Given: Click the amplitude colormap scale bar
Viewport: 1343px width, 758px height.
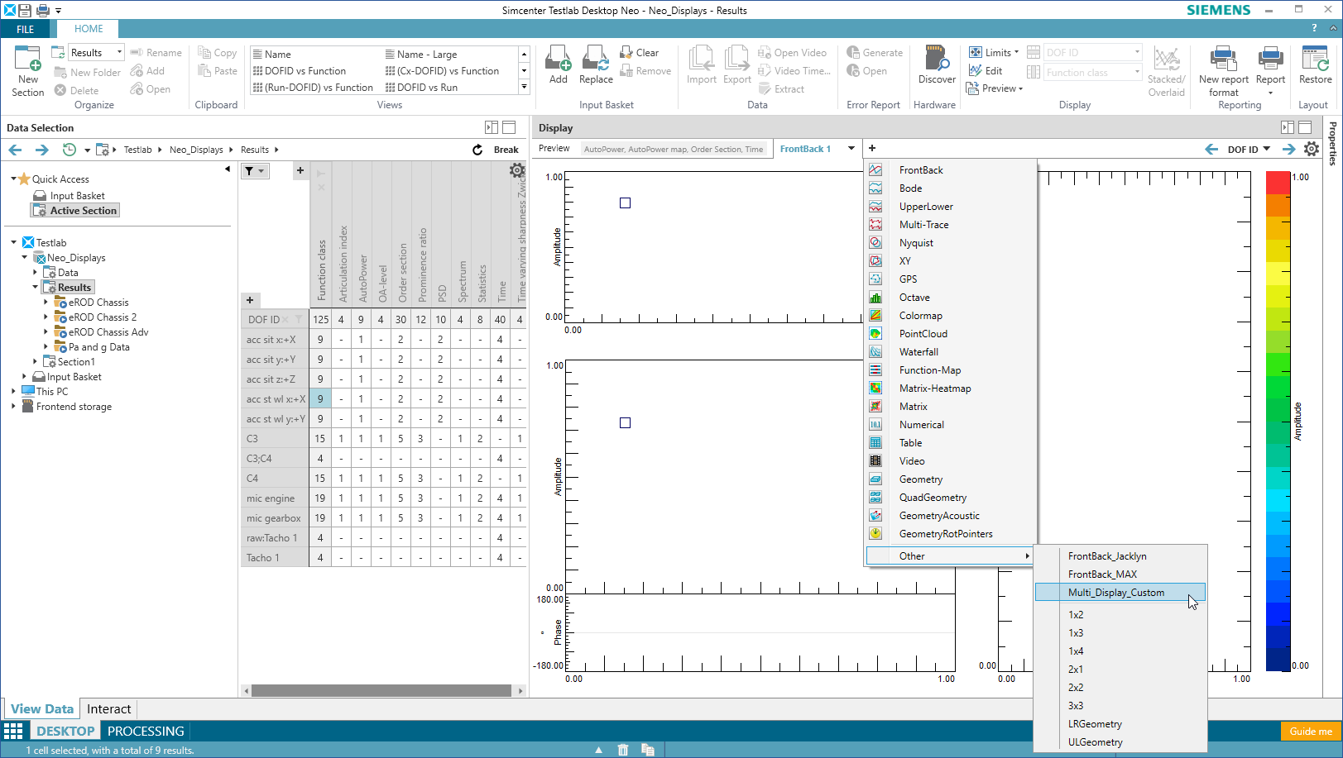Looking at the screenshot, I should [1278, 422].
